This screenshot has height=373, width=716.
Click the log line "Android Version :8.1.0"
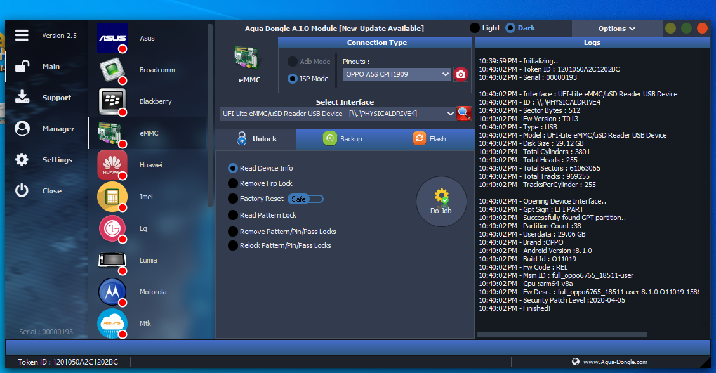click(x=535, y=251)
